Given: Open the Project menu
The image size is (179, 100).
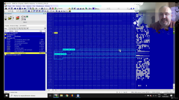Looking at the screenshot, I should click(9, 6).
